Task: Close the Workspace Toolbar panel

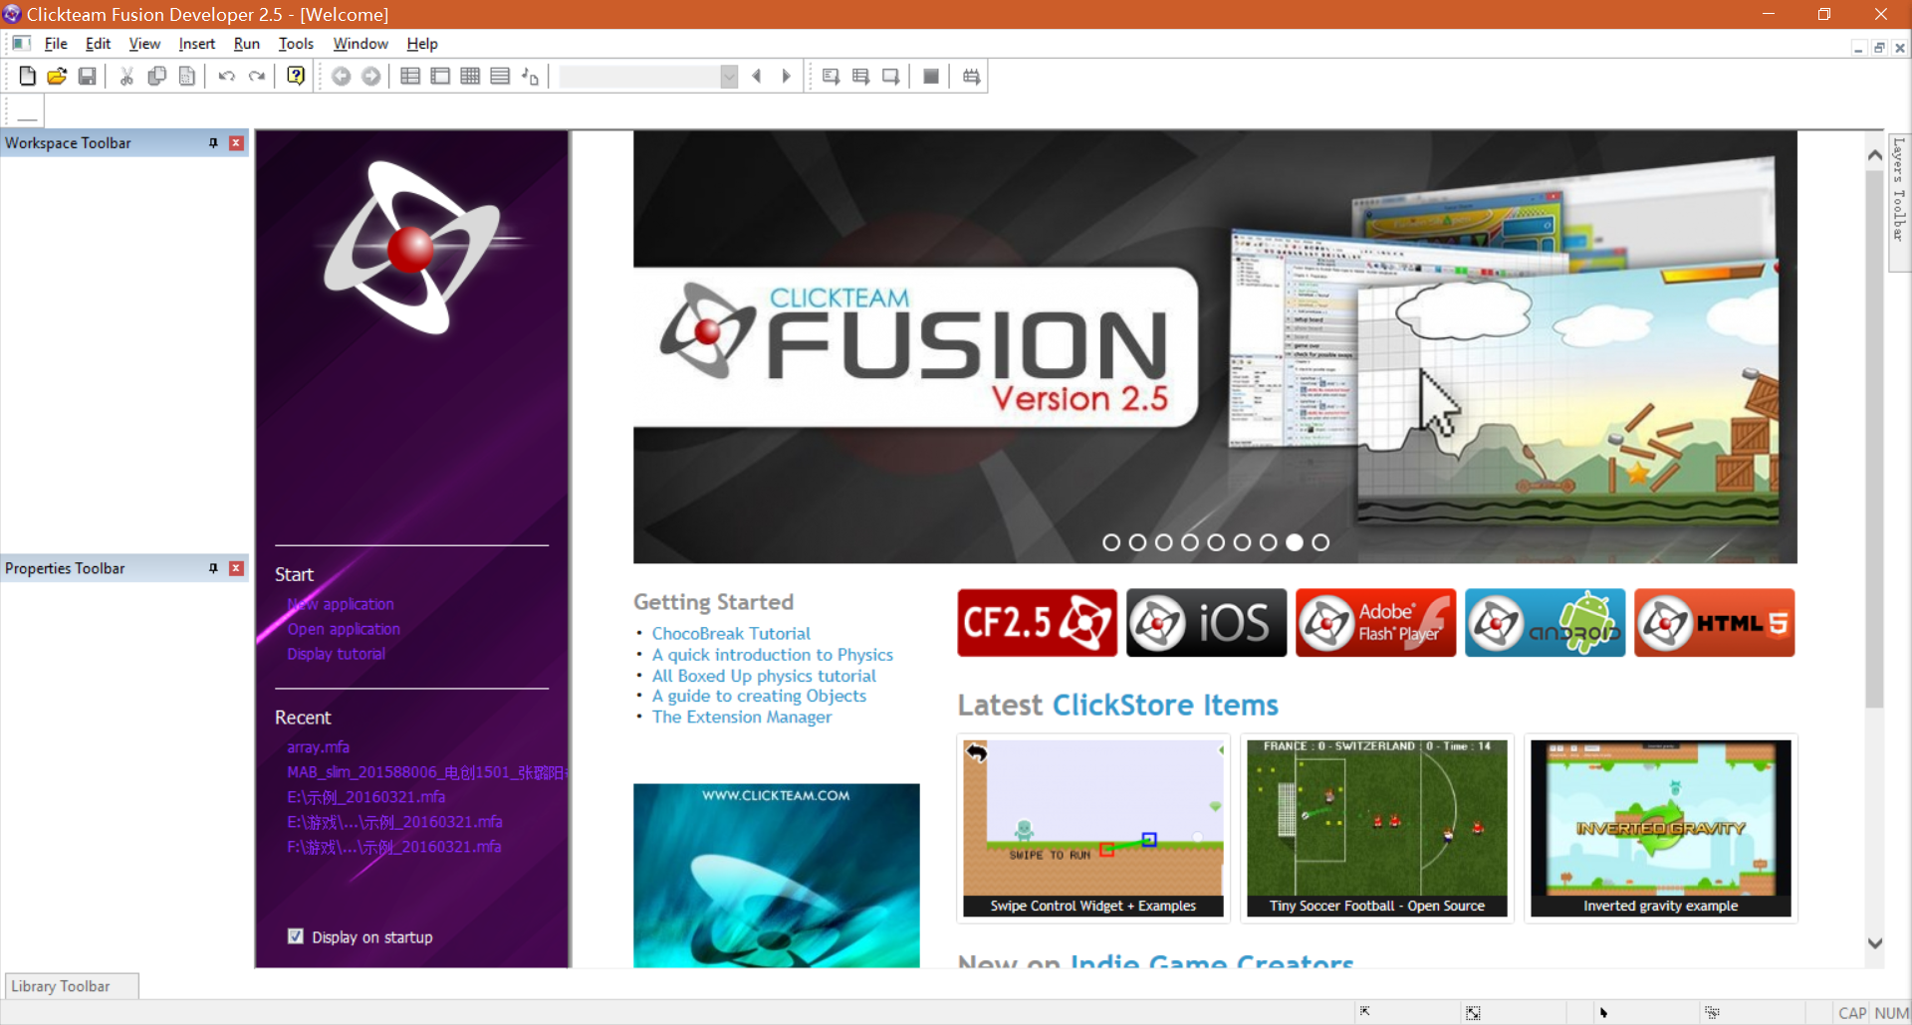Action: (x=236, y=143)
